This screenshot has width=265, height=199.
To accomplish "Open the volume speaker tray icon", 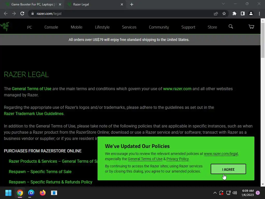I will (x=235, y=193).
